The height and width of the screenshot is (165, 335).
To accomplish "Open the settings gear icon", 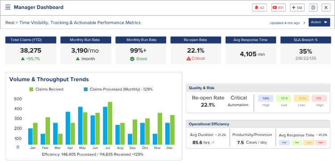I will (x=313, y=8).
